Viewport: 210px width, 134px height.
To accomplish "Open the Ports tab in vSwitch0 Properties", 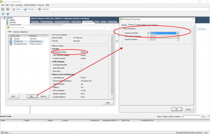I will point(10,31).
